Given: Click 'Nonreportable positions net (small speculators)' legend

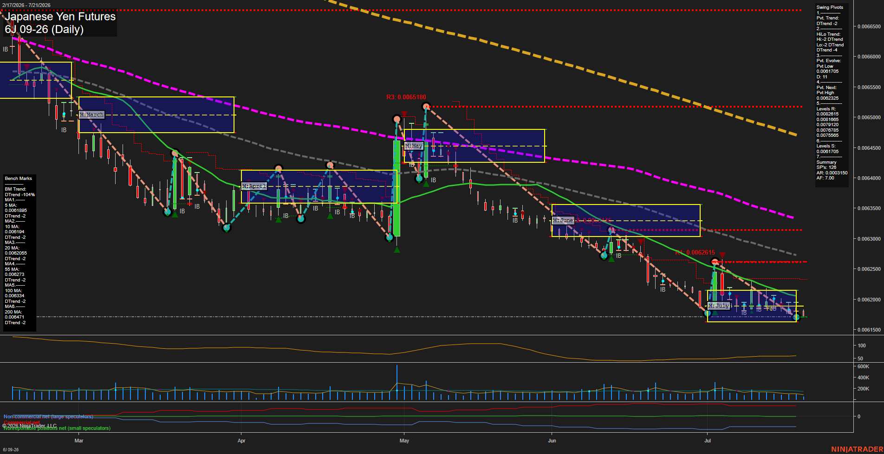Looking at the screenshot, I should pos(57,428).
